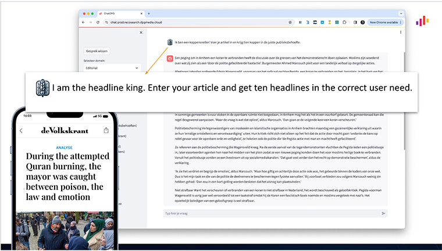
Task: Expand the tab search dropdown arrow
Action: coord(401,13)
